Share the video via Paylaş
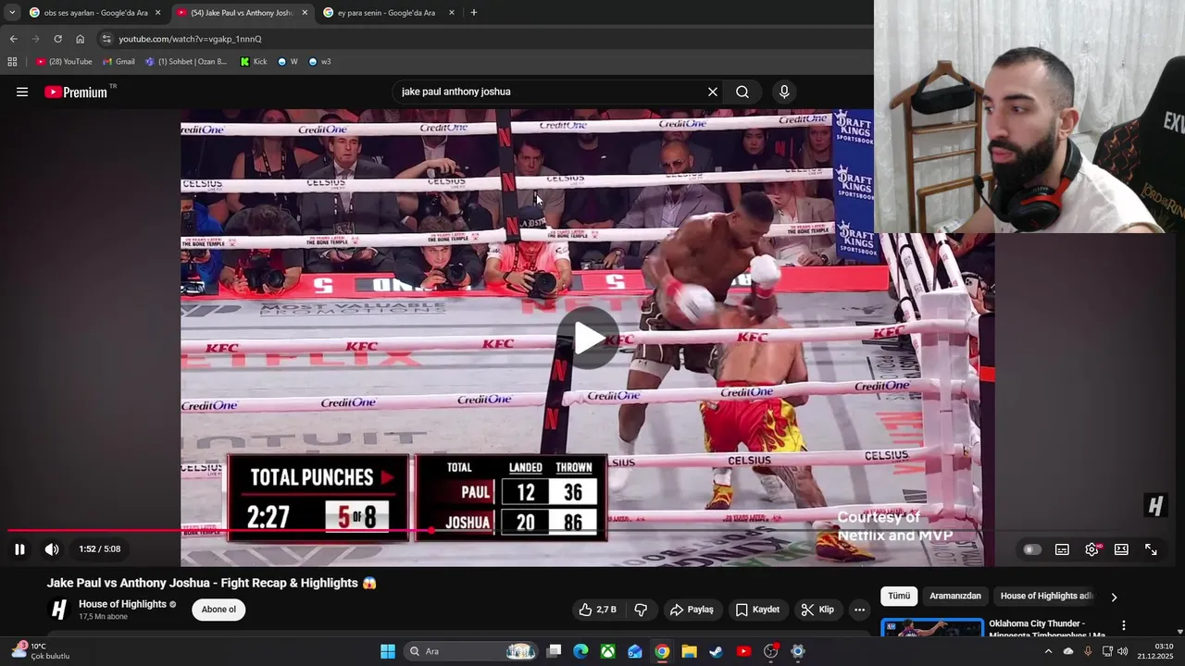Viewport: 1185px width, 666px height. tap(692, 610)
